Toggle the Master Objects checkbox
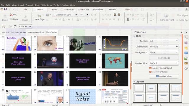189x106 pixels. [150, 72]
